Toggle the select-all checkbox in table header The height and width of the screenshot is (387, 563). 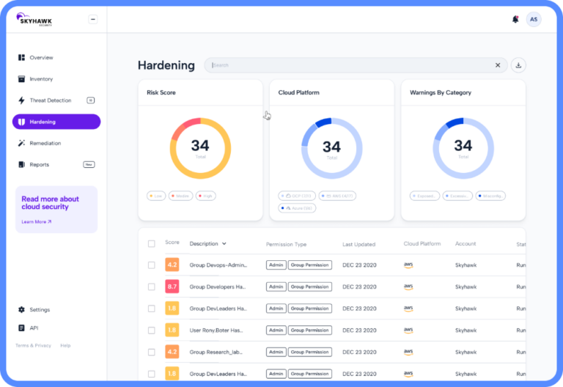[152, 243]
